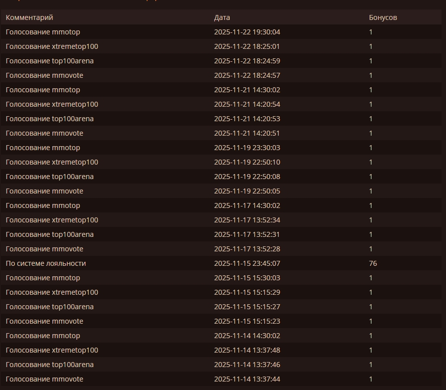446x390 pixels.
Task: Click the date 2025-11-17 13:52:28
Action: click(x=247, y=249)
